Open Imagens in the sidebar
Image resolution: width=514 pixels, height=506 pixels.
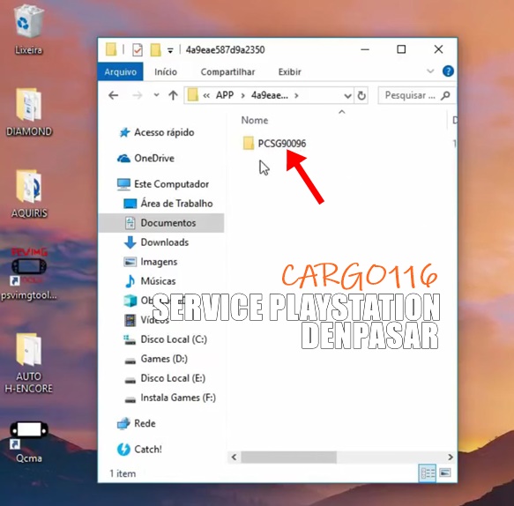151,262
